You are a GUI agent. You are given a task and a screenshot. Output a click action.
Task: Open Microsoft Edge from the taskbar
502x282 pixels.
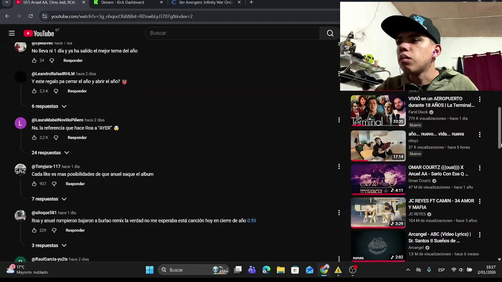266,270
